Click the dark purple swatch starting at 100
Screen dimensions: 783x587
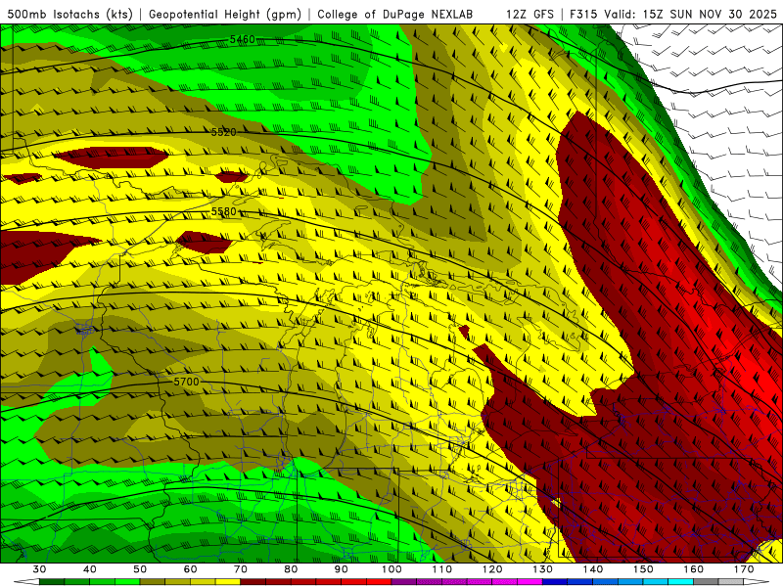click(x=404, y=582)
